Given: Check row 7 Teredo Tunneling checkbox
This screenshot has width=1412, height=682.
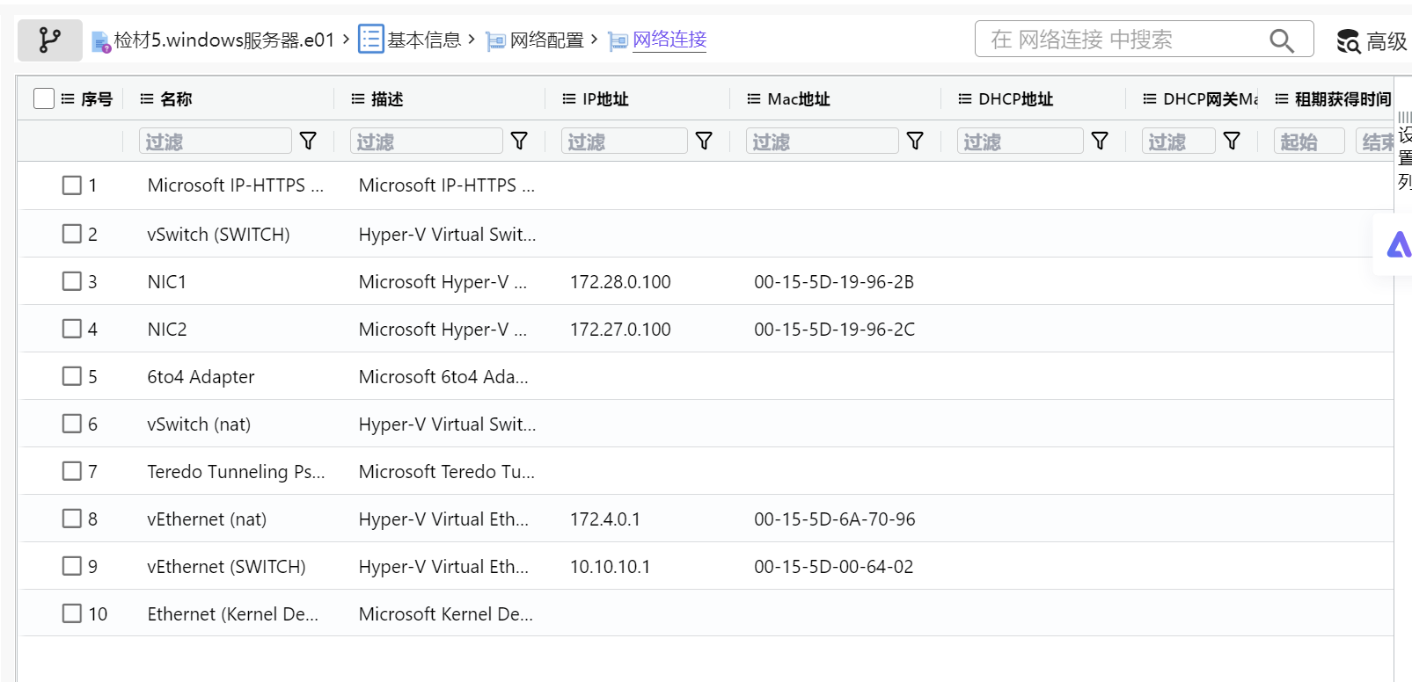Looking at the screenshot, I should (72, 471).
